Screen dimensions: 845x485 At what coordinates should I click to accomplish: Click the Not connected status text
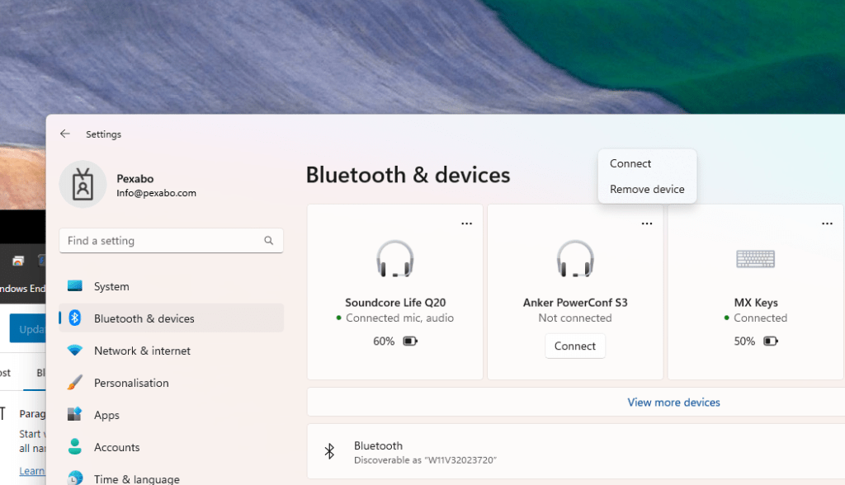click(575, 318)
